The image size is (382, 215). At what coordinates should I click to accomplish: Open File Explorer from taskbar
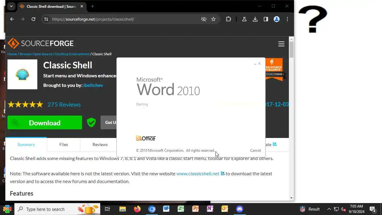pyautogui.click(x=122, y=209)
